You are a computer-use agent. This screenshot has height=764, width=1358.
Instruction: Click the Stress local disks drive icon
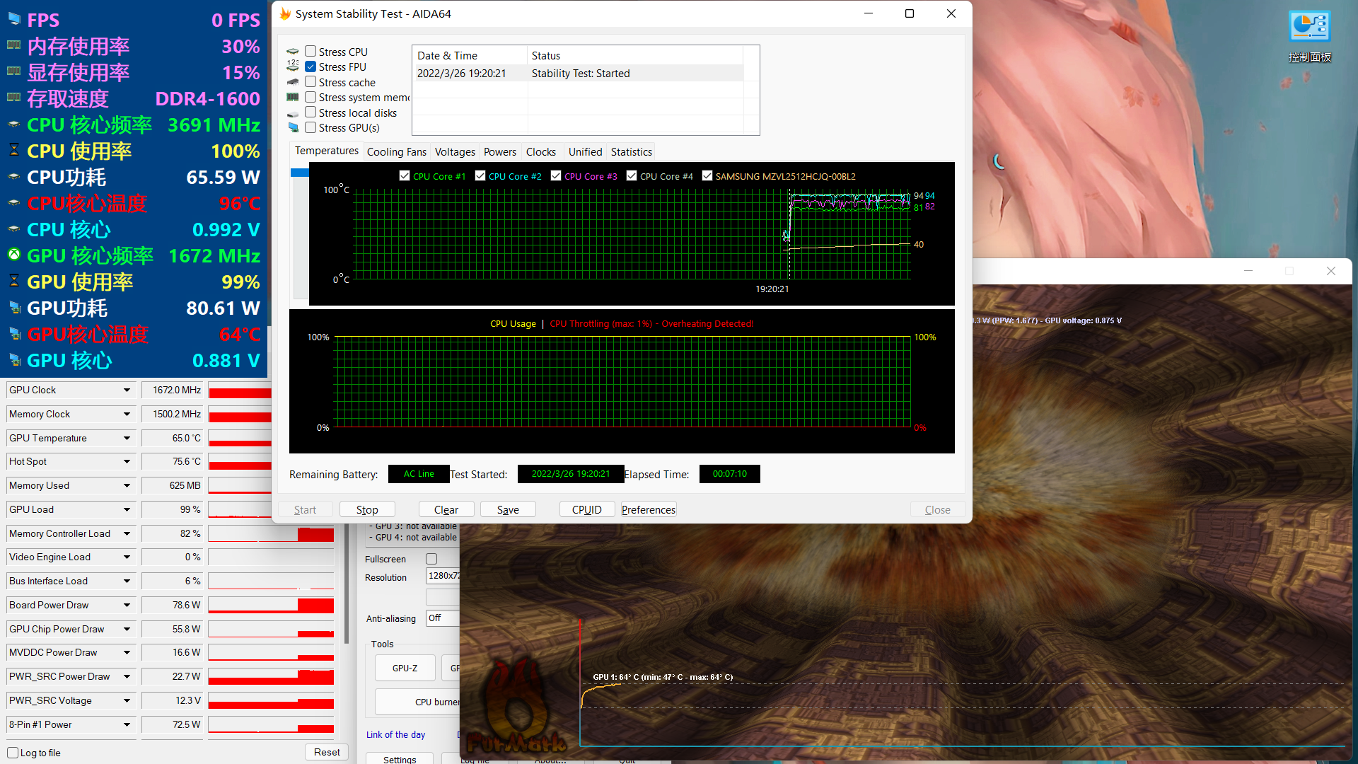coord(293,113)
